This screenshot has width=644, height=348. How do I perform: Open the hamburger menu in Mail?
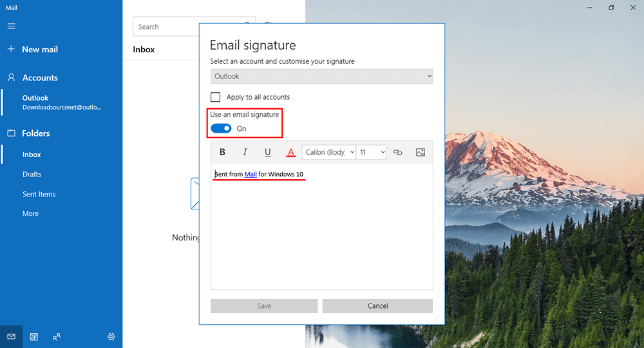(12, 26)
